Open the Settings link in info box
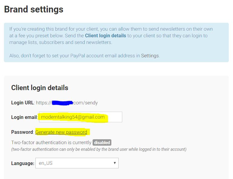Image resolution: width=233 pixels, height=179 pixels. (150, 56)
